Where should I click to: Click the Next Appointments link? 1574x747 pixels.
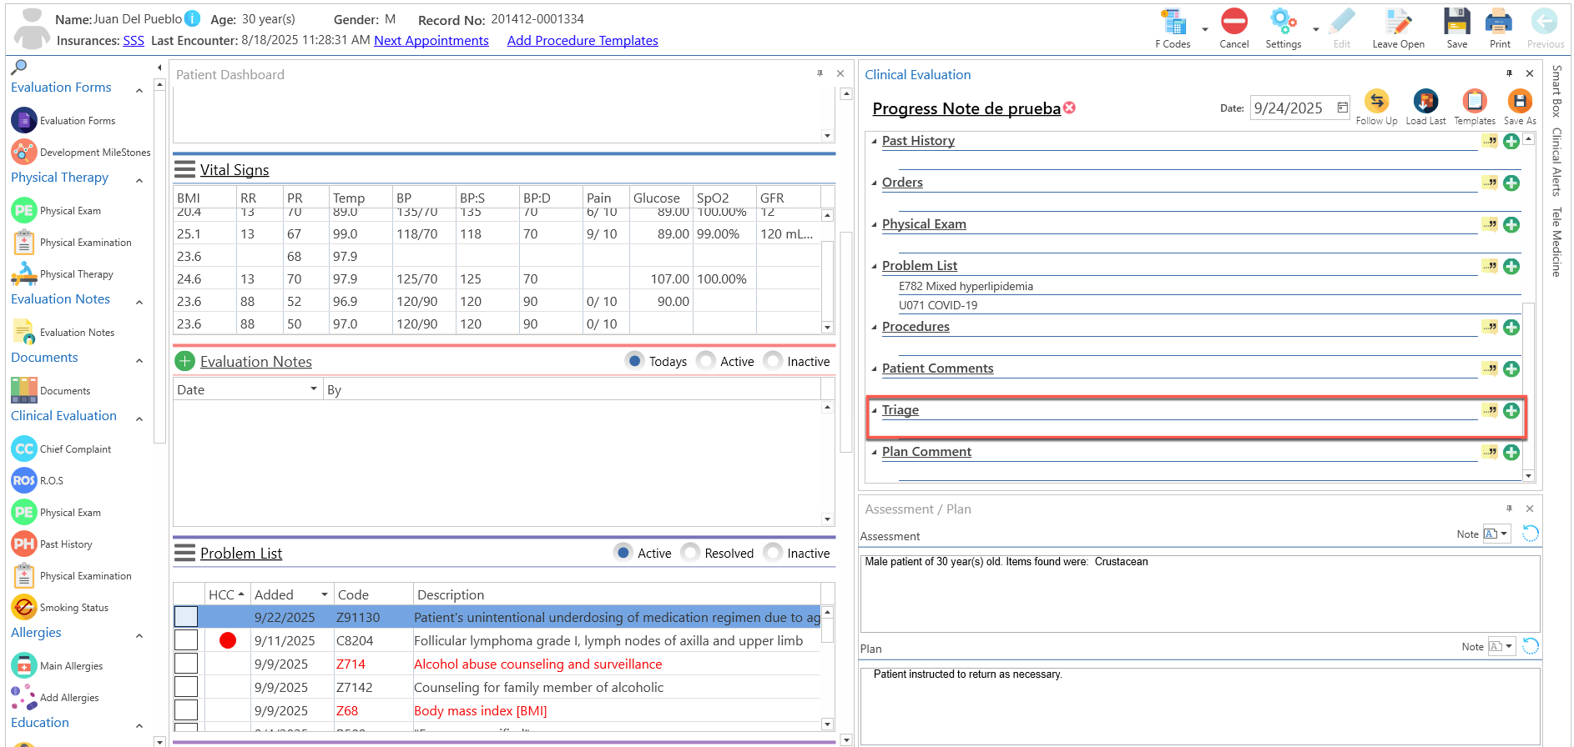tap(431, 40)
